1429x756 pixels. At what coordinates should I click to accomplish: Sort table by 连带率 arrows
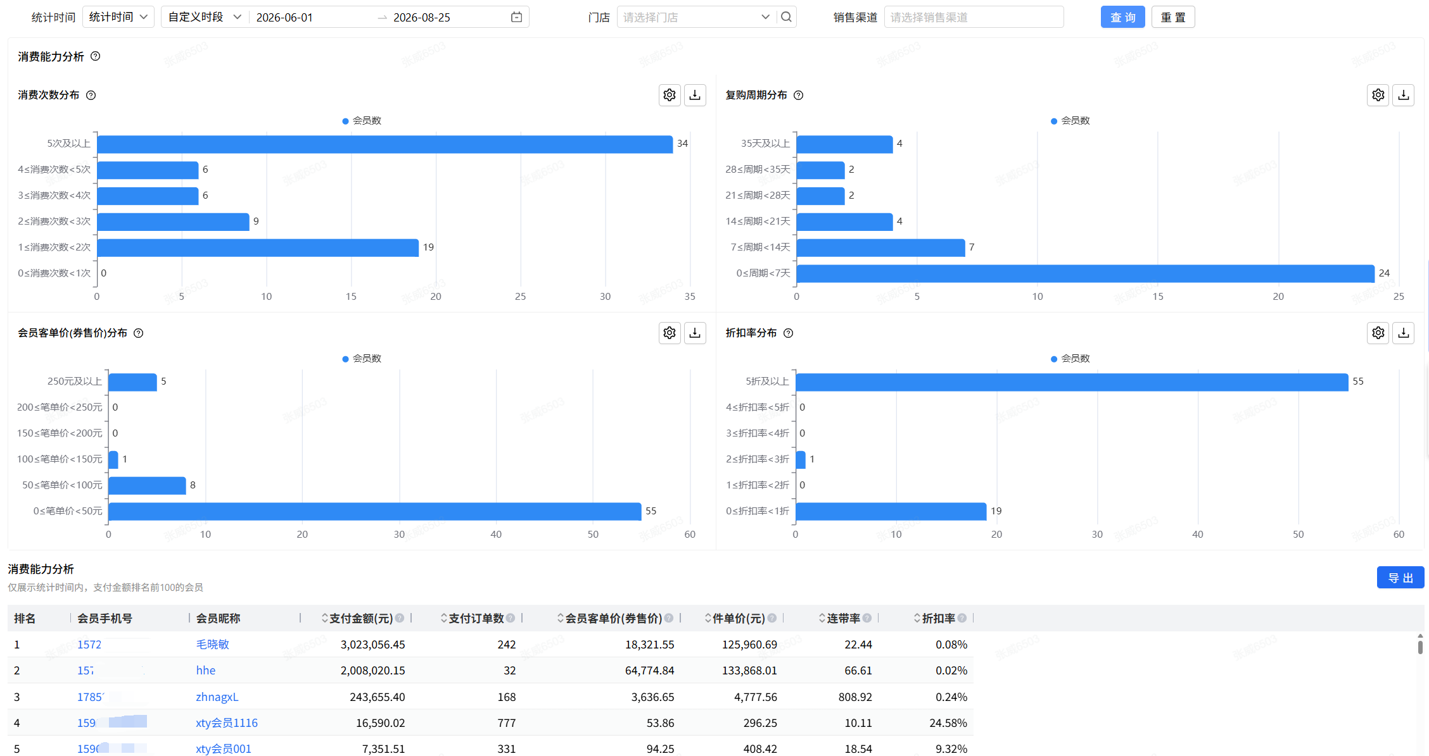pos(822,618)
